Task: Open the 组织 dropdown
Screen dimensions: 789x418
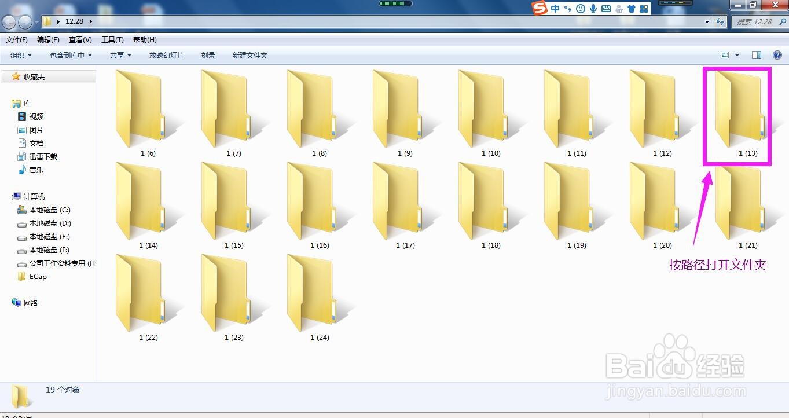Action: pos(21,56)
